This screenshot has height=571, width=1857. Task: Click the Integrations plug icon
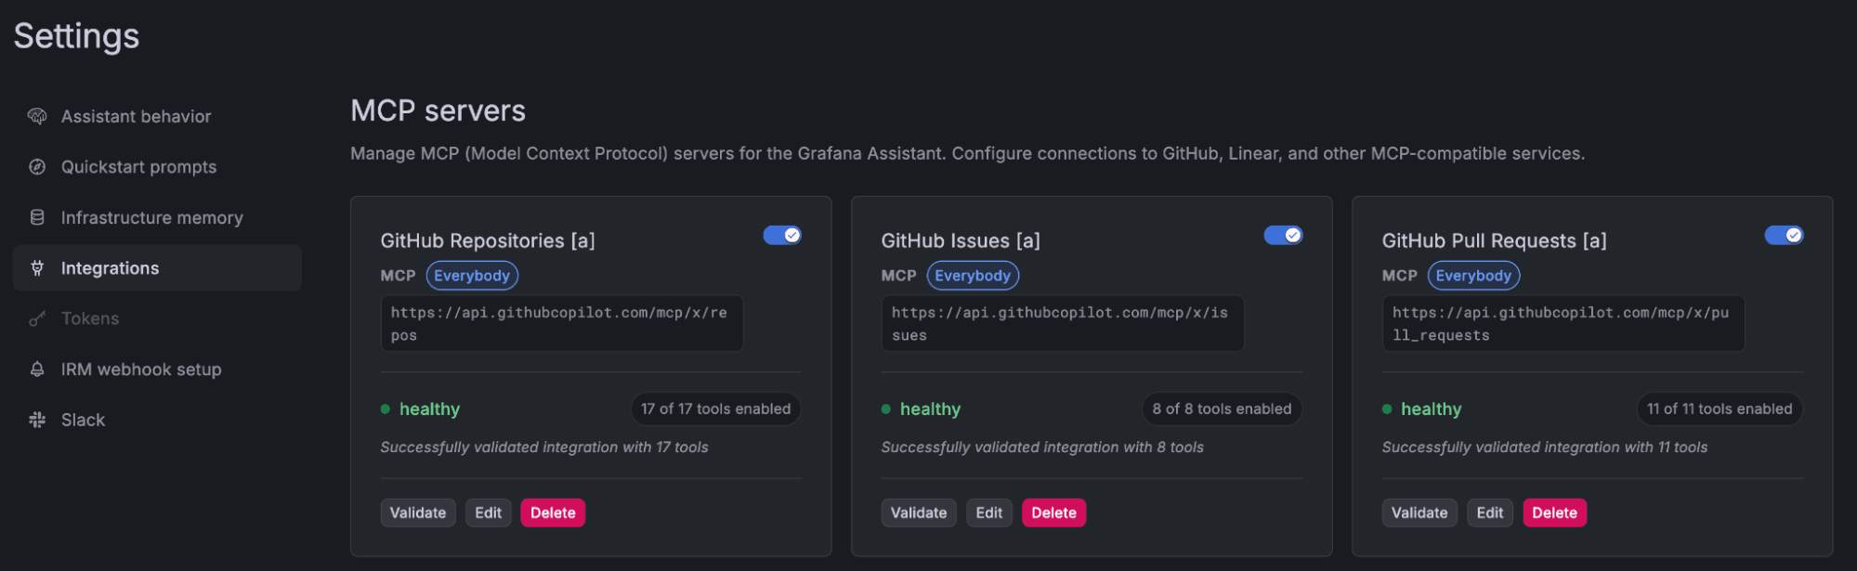click(37, 268)
